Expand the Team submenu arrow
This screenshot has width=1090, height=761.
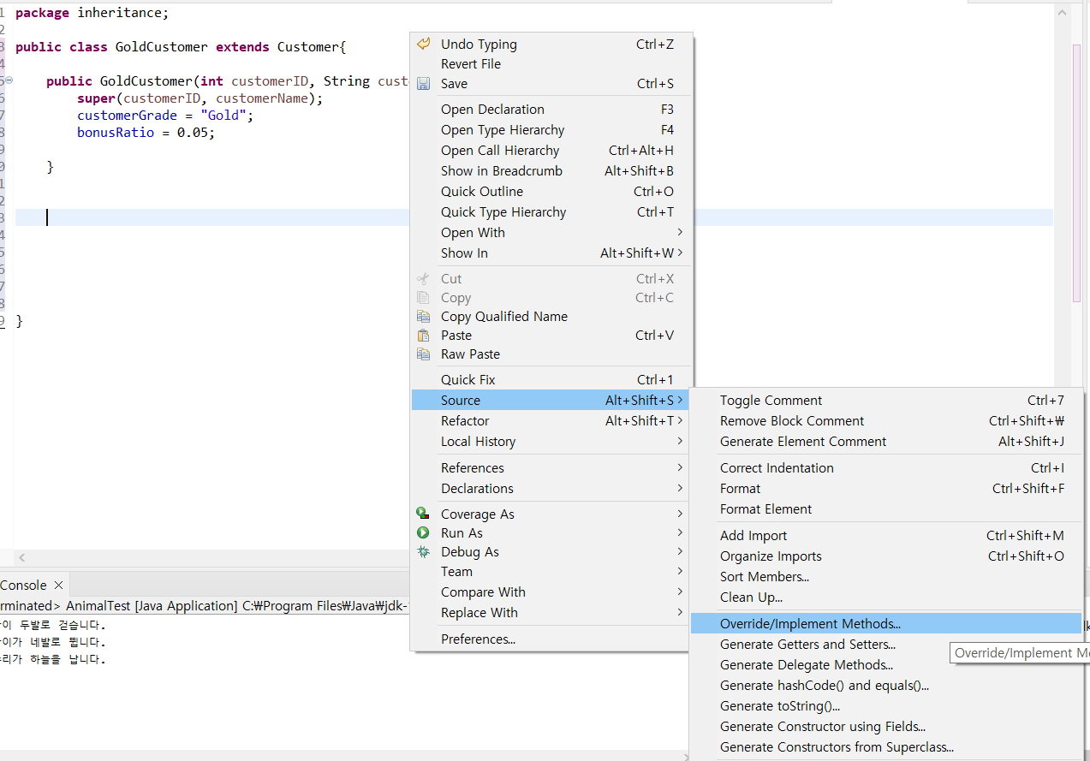(x=680, y=572)
